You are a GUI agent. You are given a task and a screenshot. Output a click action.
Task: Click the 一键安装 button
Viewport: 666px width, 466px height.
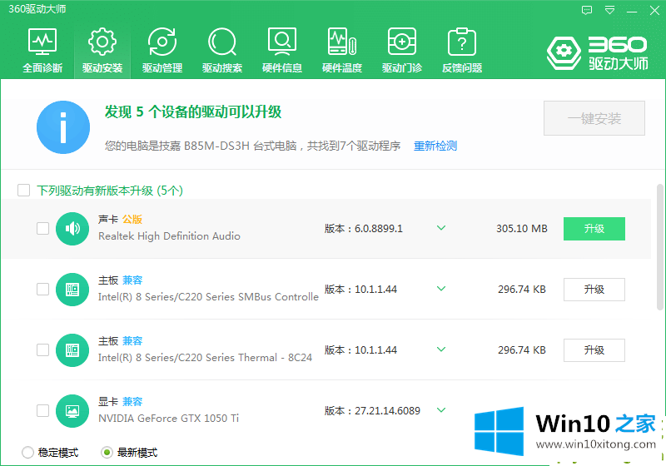(x=594, y=118)
